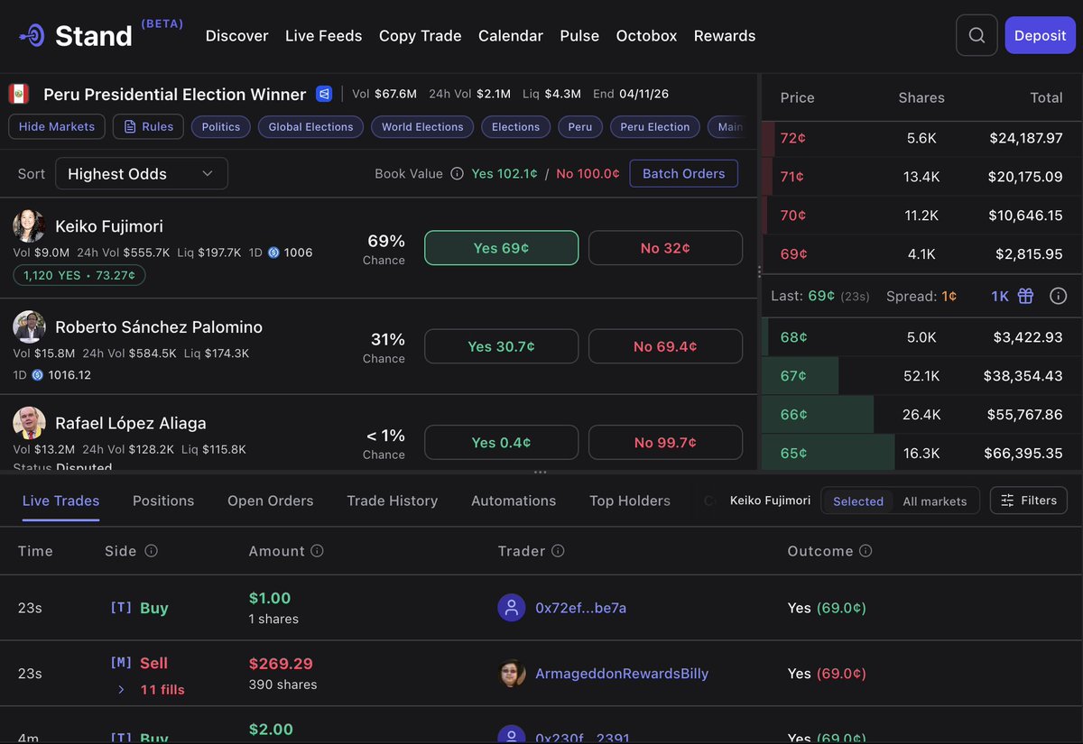Open Octobox
Image resolution: width=1083 pixels, height=744 pixels.
click(646, 36)
